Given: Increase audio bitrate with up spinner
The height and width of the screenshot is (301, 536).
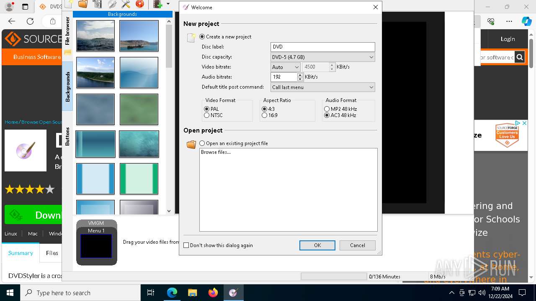Looking at the screenshot, I should 300,75.
